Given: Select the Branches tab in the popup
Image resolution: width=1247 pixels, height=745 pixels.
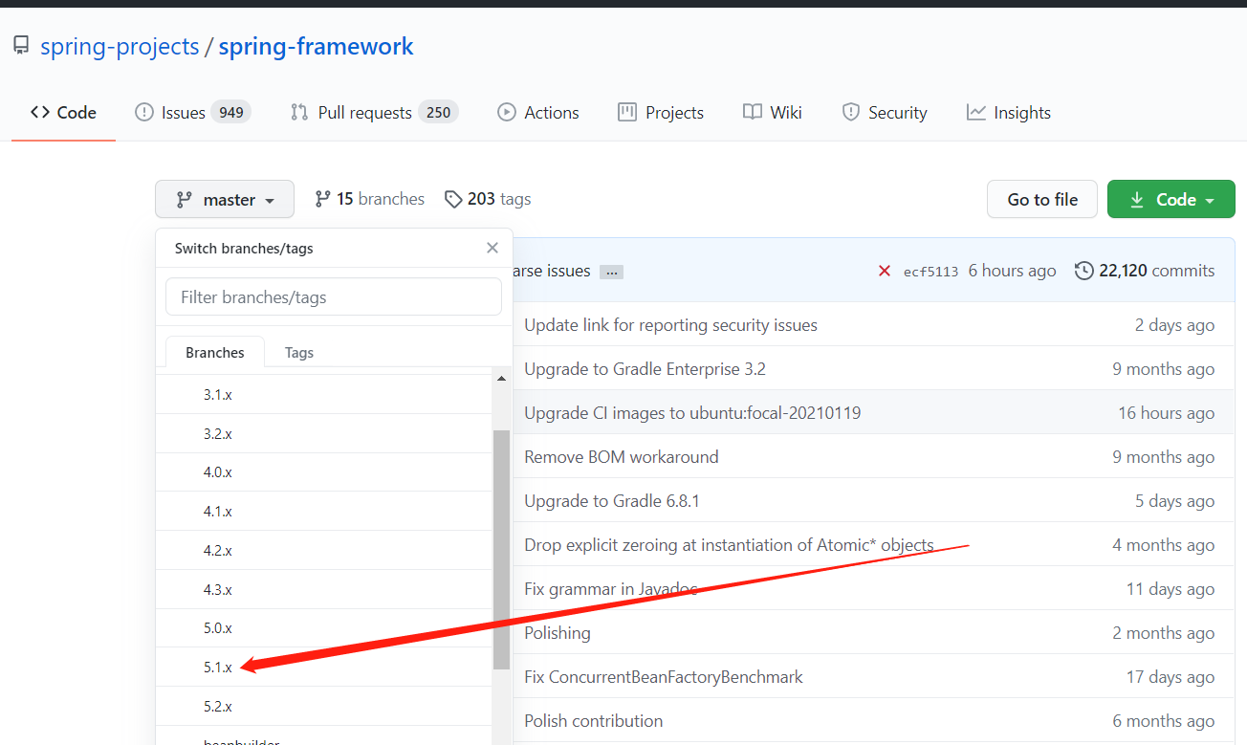Looking at the screenshot, I should (215, 352).
